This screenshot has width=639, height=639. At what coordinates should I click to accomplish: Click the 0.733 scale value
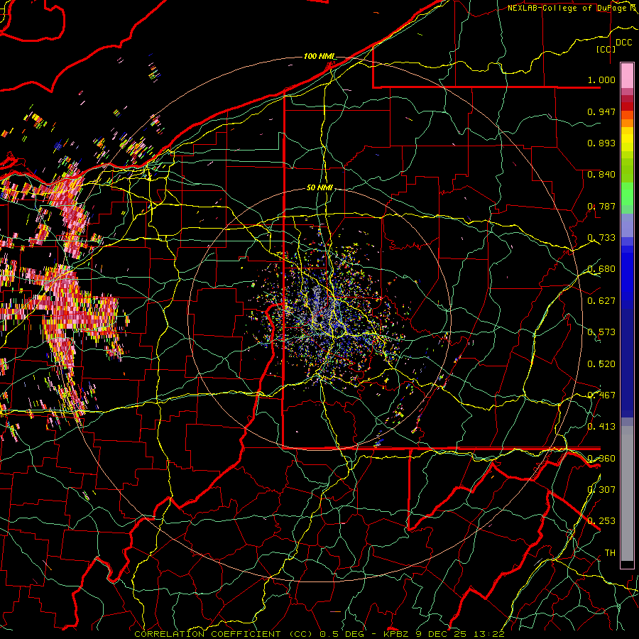pyautogui.click(x=601, y=237)
